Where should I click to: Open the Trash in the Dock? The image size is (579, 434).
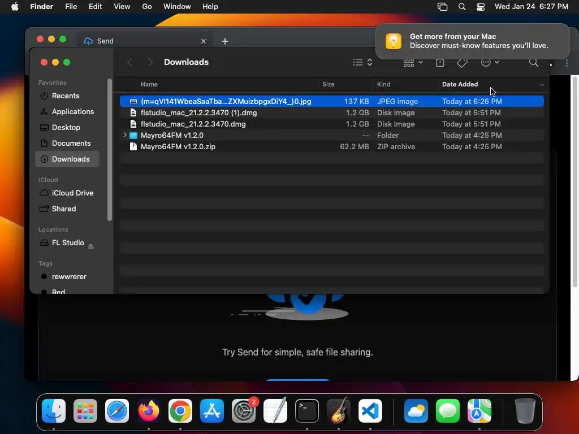click(525, 411)
